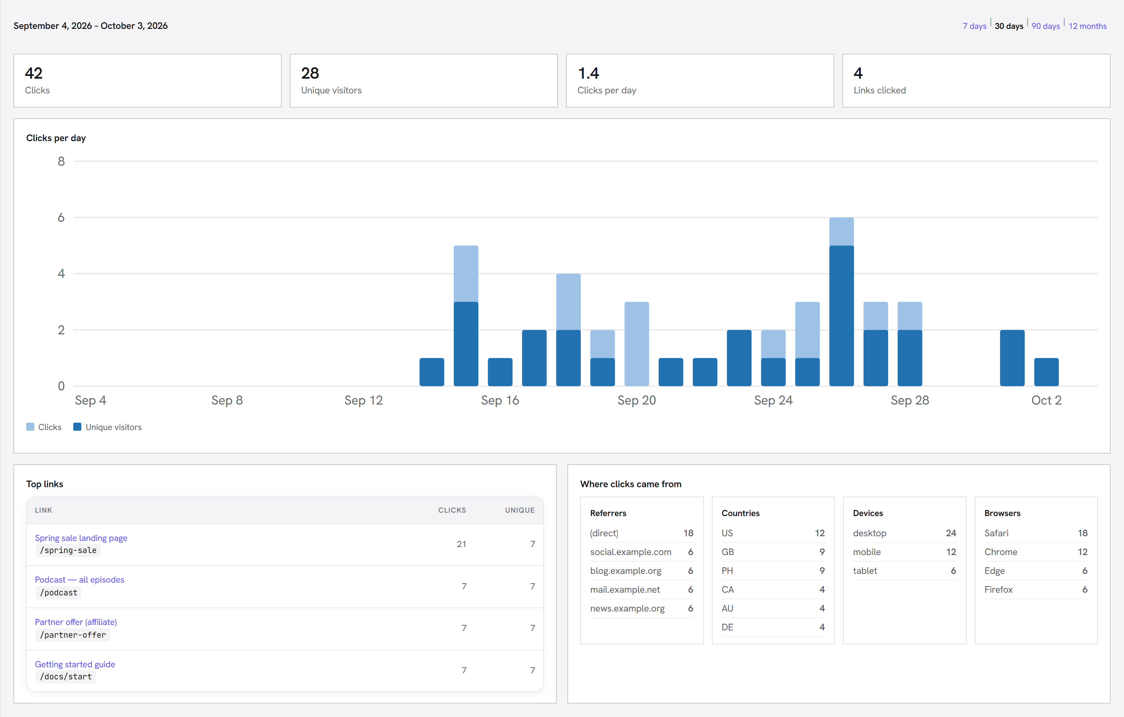This screenshot has width=1124, height=717.
Task: Select the US country row
Action: pyautogui.click(x=773, y=533)
